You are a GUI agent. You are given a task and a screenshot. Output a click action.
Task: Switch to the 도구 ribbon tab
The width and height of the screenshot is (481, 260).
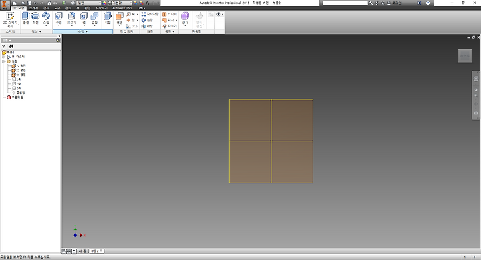[x=57, y=8]
